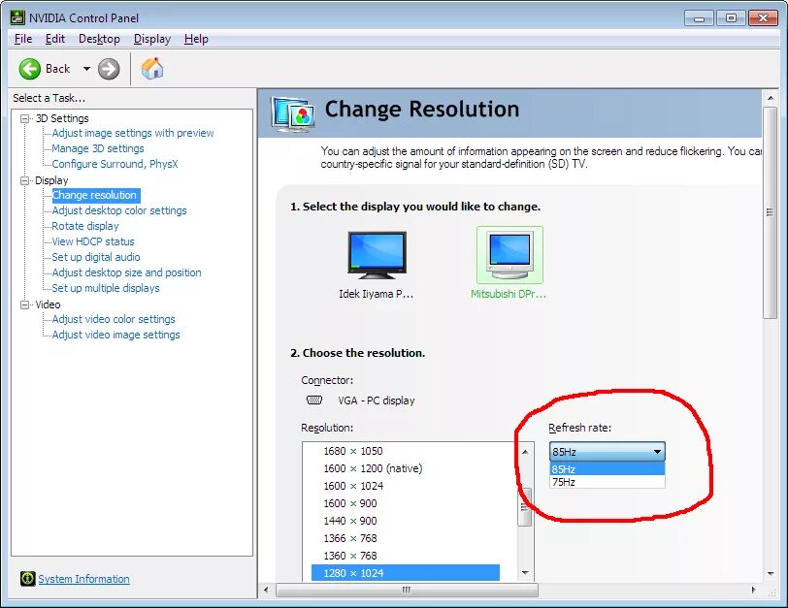The image size is (788, 608).
Task: Open Set up multiple displays
Action: point(106,288)
